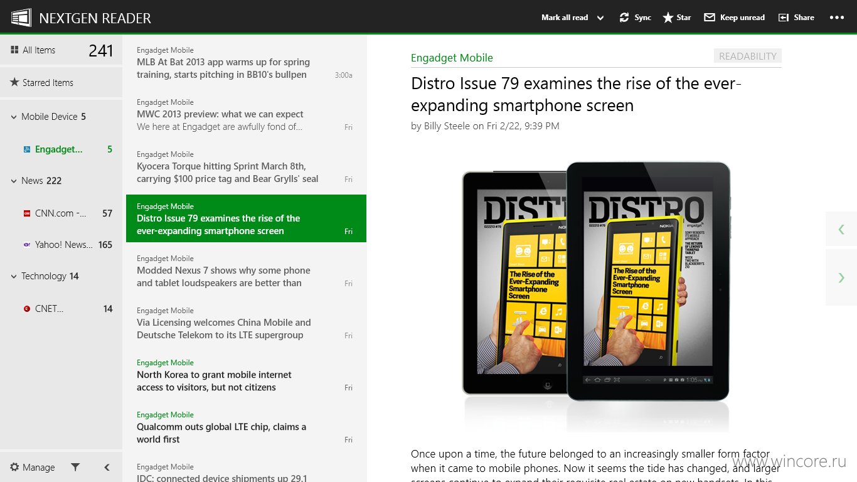857x482 pixels.
Task: Click the Distro Issue 79 article headline
Action: (x=576, y=94)
